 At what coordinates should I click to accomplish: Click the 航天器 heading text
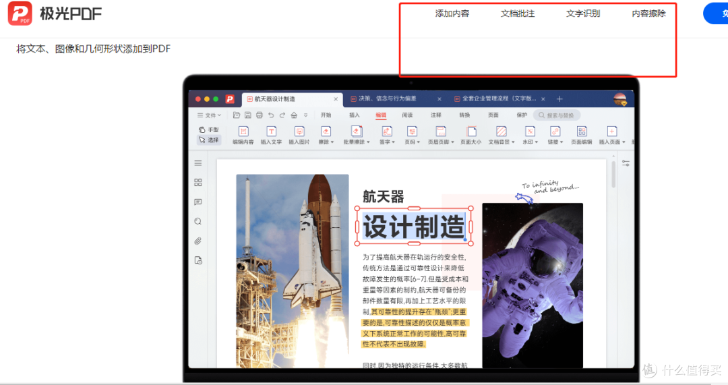click(384, 196)
